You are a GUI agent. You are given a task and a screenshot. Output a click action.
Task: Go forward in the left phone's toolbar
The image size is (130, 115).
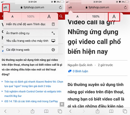19,111
